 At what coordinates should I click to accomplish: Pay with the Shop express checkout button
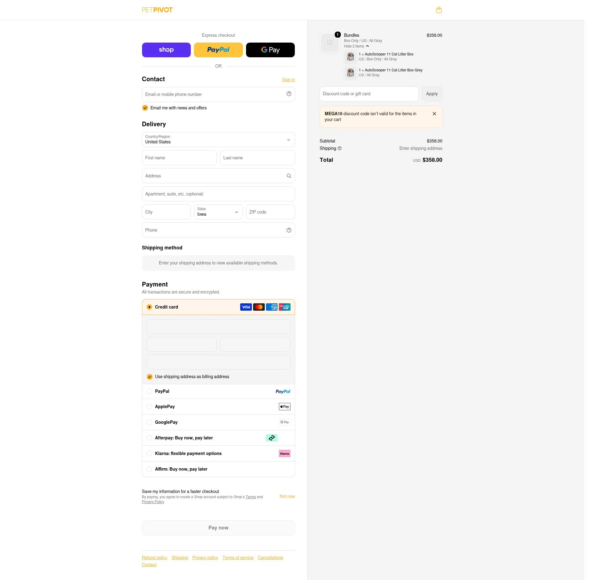coord(166,50)
